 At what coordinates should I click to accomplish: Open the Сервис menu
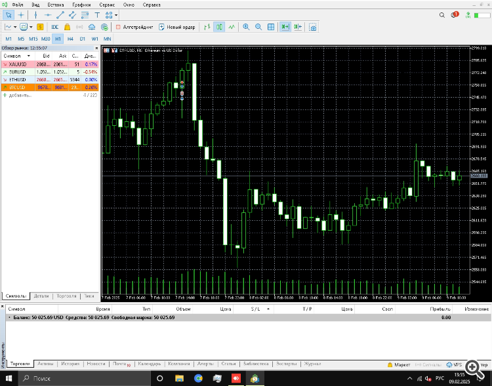click(x=108, y=5)
